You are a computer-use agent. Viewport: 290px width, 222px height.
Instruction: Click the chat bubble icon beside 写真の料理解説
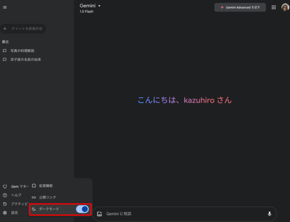tap(5, 51)
